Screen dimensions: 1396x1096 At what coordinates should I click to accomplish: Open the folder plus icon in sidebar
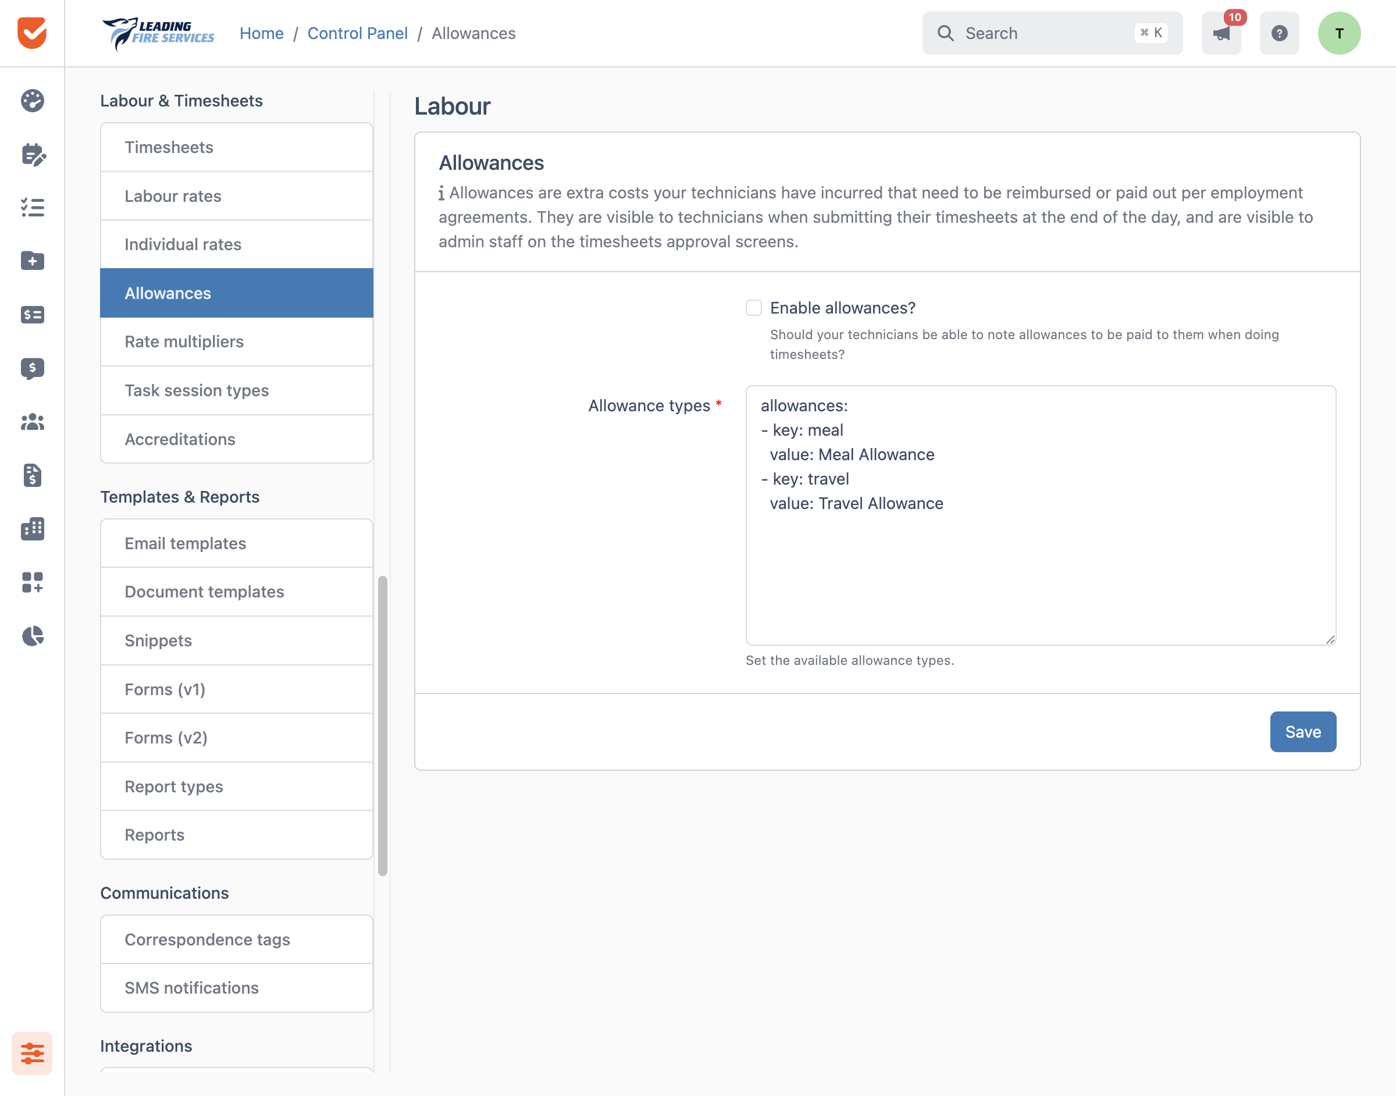(32, 261)
